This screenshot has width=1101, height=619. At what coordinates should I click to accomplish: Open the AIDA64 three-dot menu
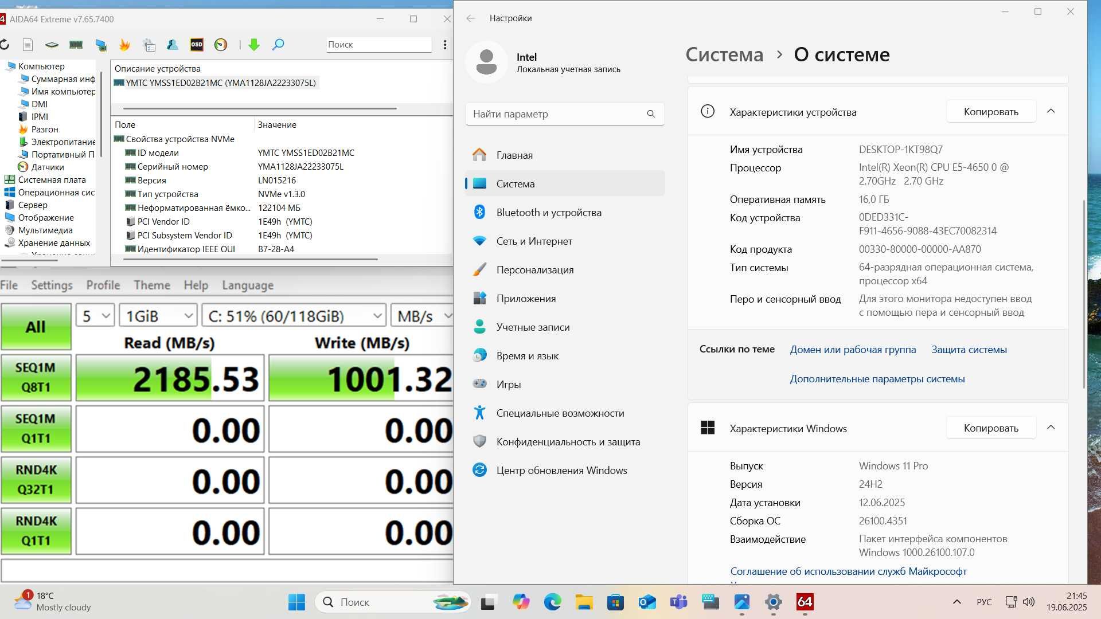[445, 45]
